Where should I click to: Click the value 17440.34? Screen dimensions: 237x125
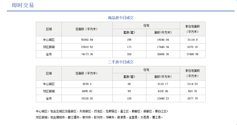coord(163,47)
